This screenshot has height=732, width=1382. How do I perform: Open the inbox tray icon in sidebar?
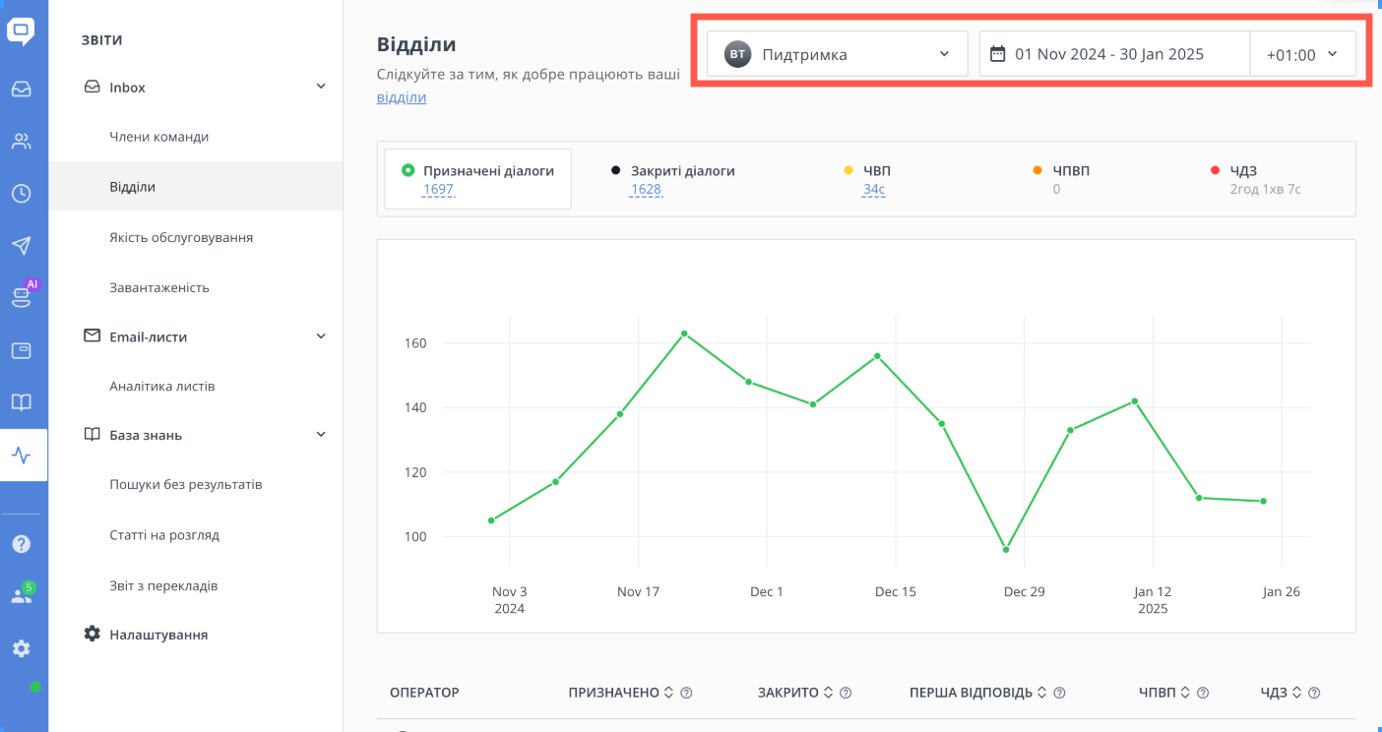point(21,90)
